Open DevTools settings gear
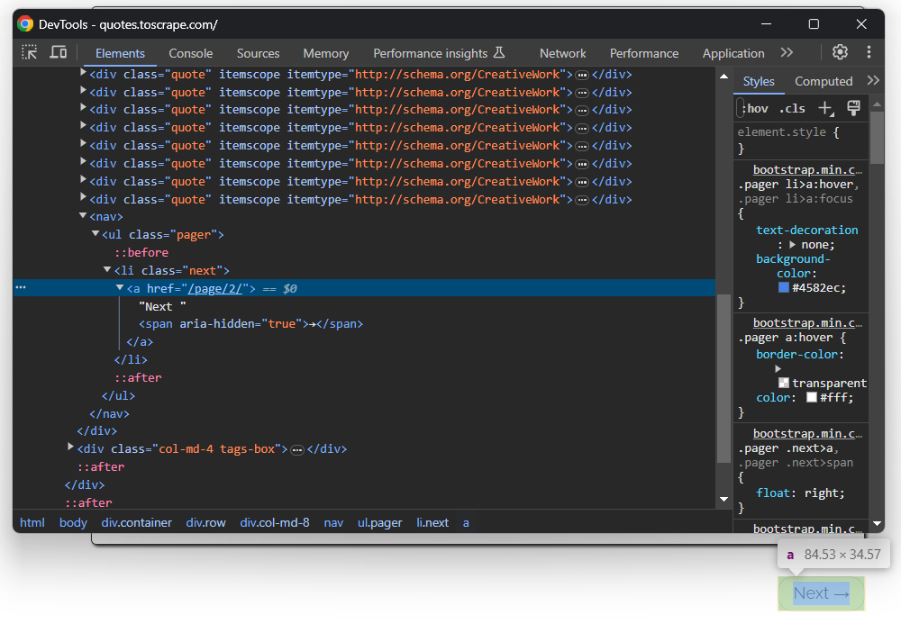Image resolution: width=901 pixels, height=633 pixels. [x=840, y=52]
